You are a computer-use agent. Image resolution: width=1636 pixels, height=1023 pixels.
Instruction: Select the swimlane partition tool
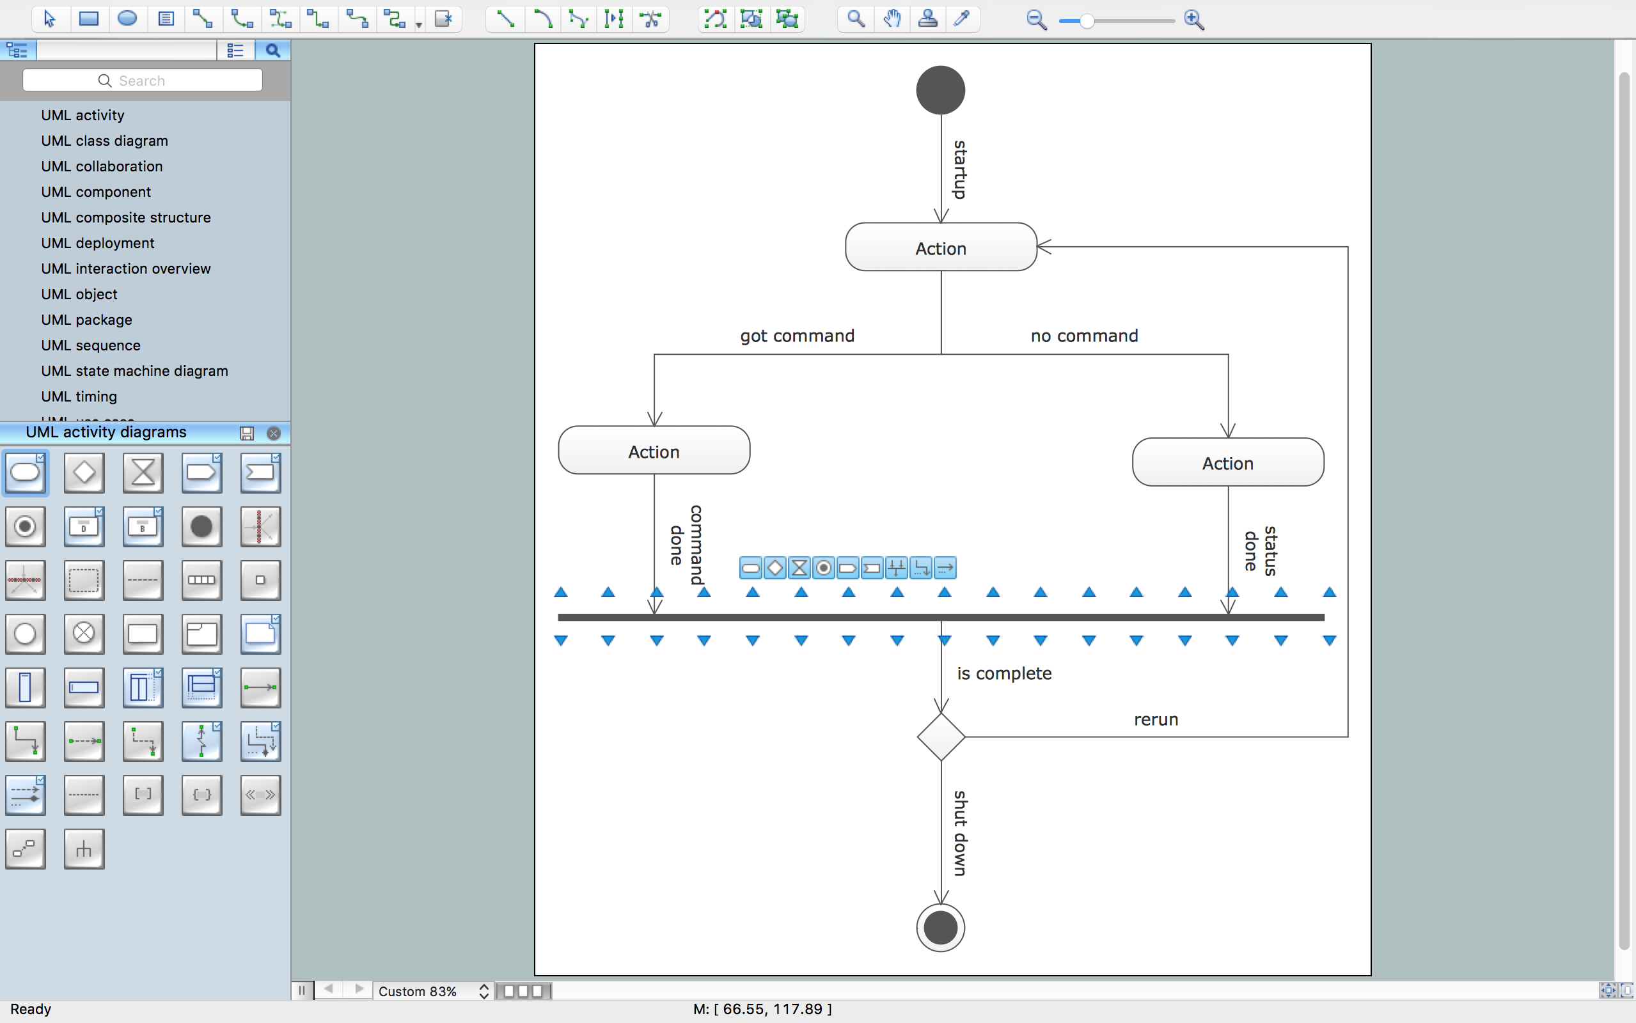140,687
